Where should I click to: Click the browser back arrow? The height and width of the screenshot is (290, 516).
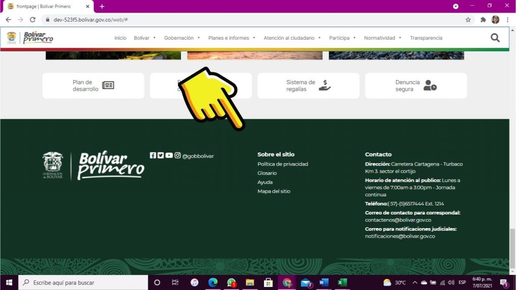[8, 20]
